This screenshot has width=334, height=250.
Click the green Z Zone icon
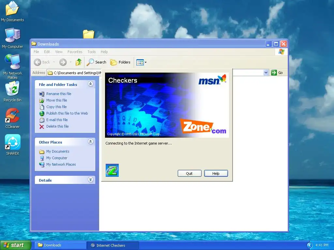[x=112, y=170]
